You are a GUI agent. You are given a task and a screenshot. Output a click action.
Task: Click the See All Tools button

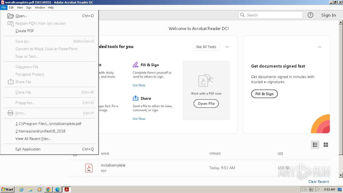point(206,47)
